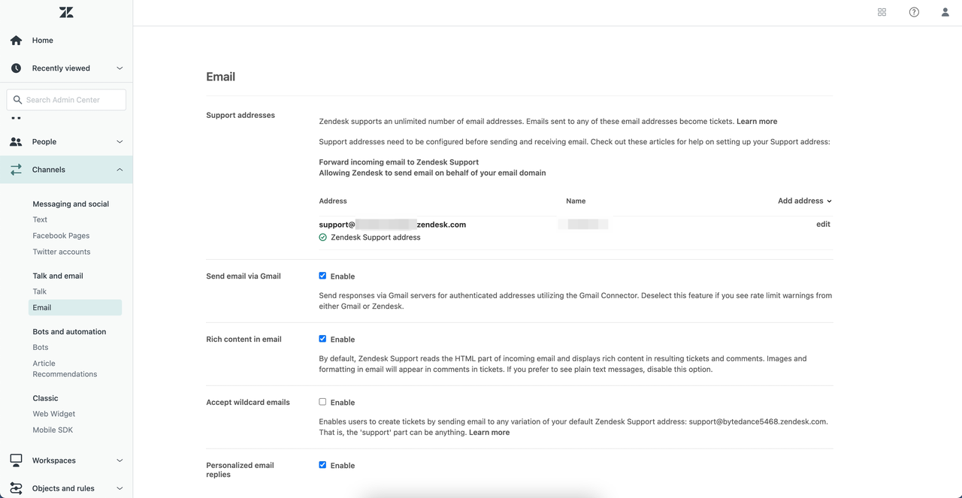Click the People group icon

pyautogui.click(x=16, y=142)
